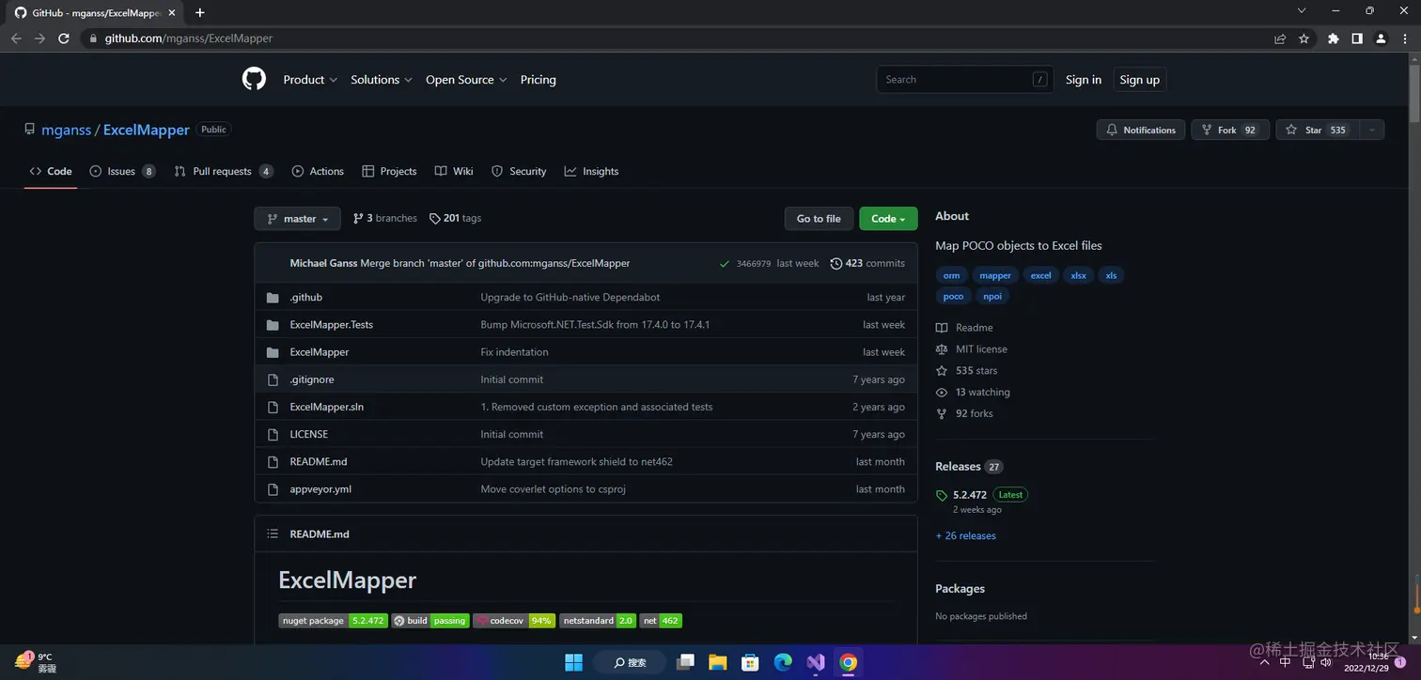The image size is (1421, 680).
Task: View the 201 tags link
Action: (455, 218)
